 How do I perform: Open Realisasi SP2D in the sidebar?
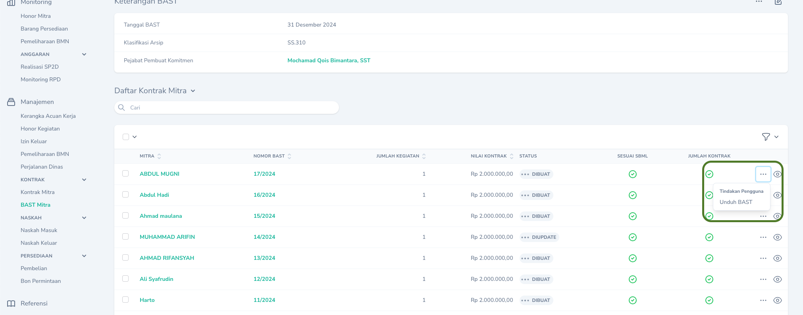point(40,67)
